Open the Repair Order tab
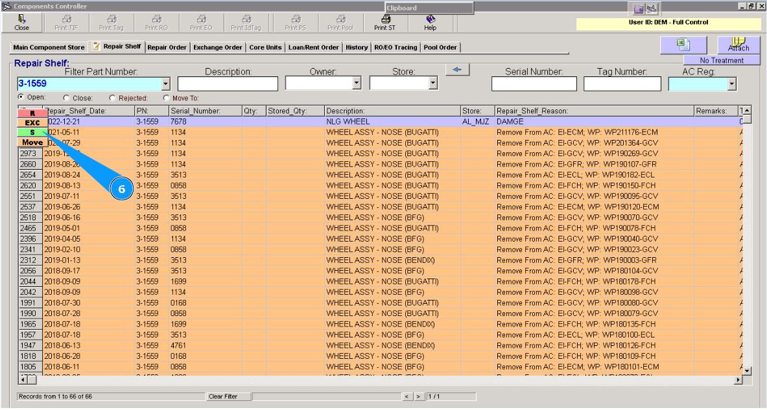The height and width of the screenshot is (410, 767). pyautogui.click(x=167, y=47)
